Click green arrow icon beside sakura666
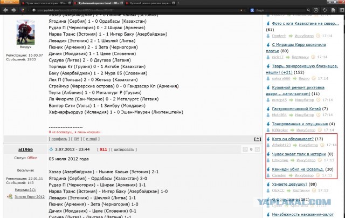The image size is (345, 218). (294, 78)
